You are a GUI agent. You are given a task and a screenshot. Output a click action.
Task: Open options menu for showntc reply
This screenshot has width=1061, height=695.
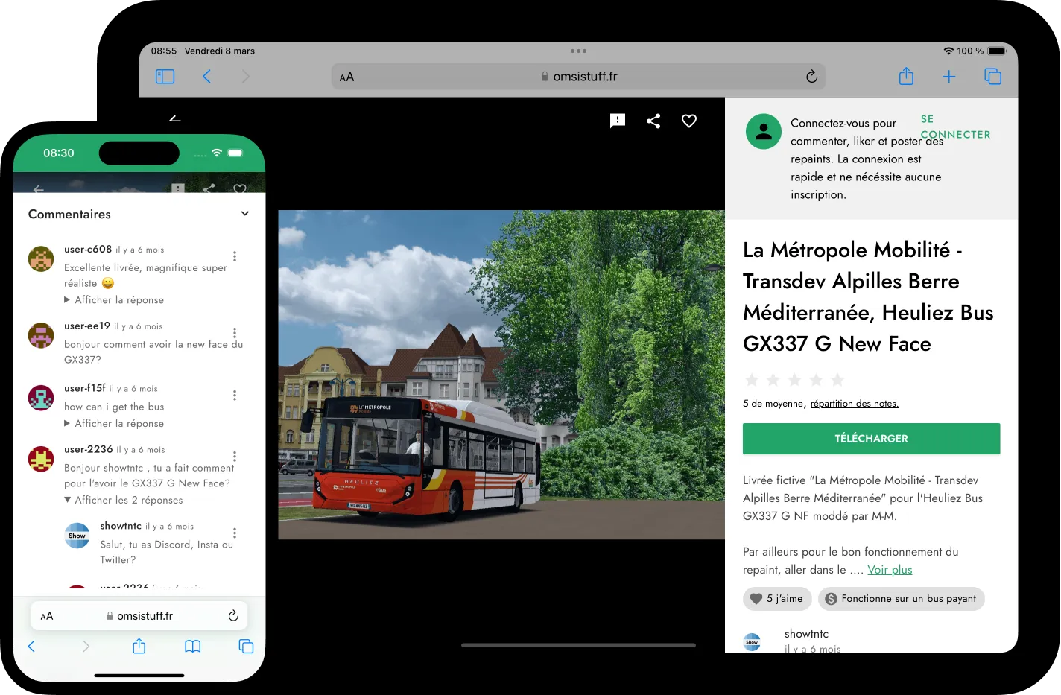[x=235, y=533]
